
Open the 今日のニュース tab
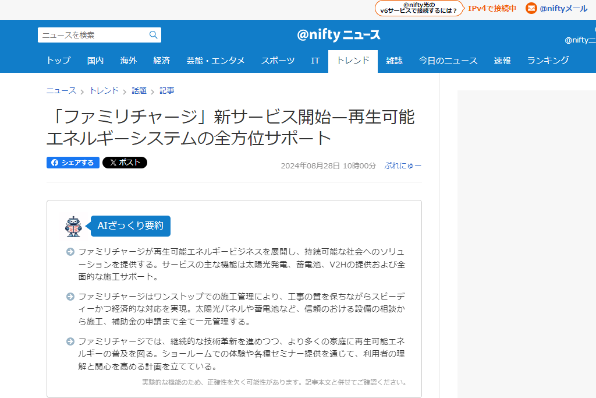tap(448, 61)
